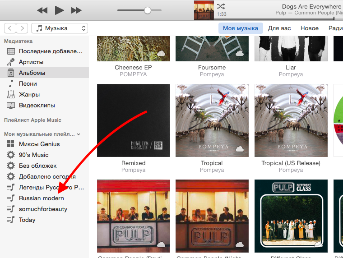343x258 pixels.
Task: Start playback with the play button
Action: point(59,10)
